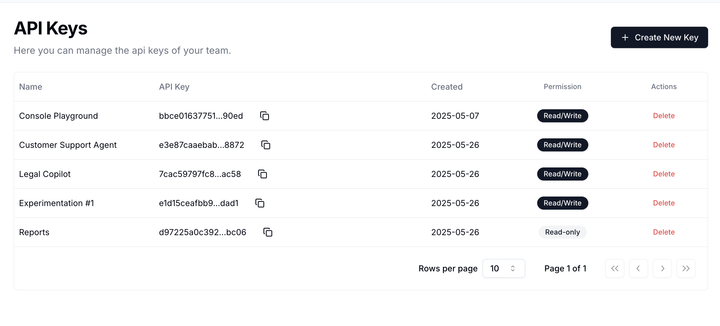Delete the Legal Copilot key

tap(664, 174)
